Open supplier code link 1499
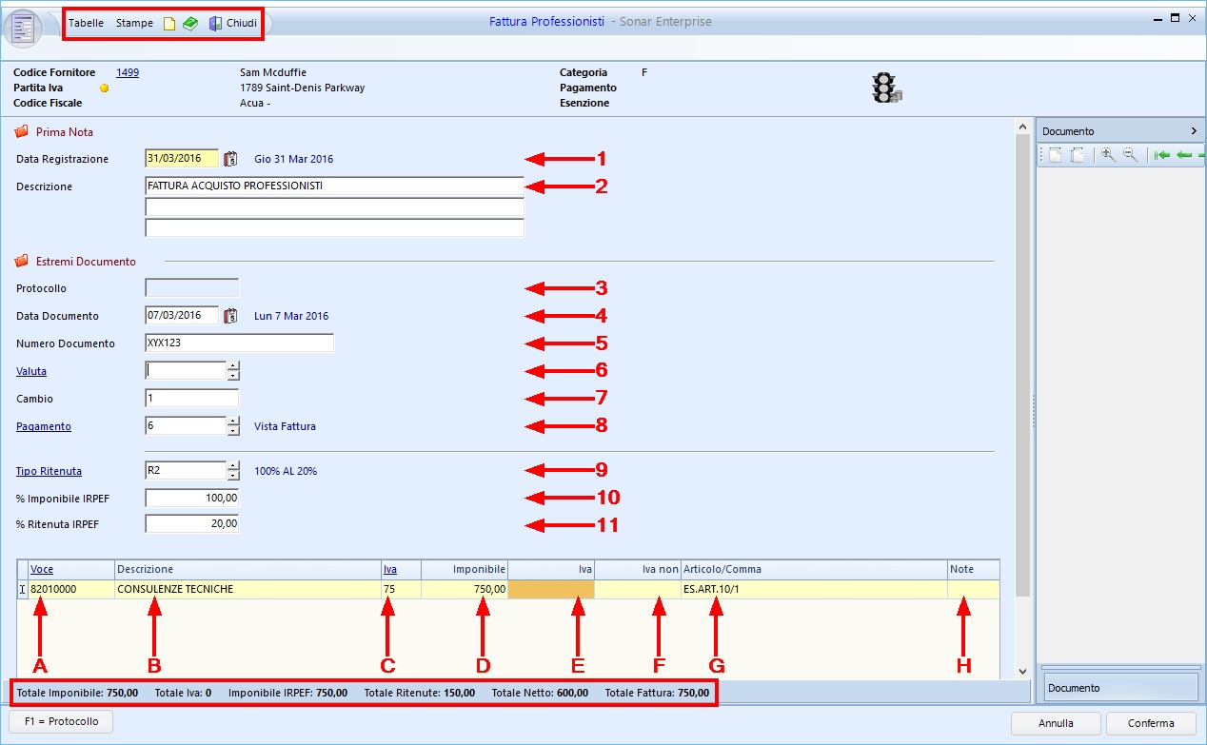The width and height of the screenshot is (1207, 745). coord(128,72)
